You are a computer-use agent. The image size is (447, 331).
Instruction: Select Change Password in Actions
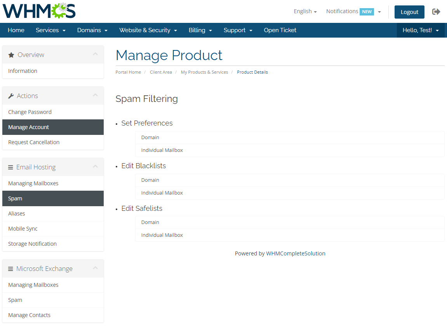[x=53, y=112]
